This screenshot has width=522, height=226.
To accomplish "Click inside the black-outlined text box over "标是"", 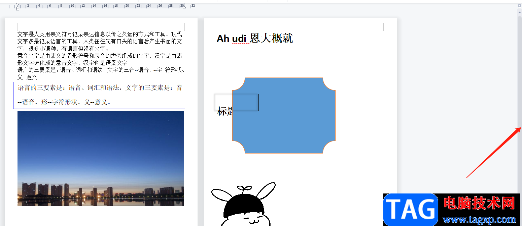I will click(x=237, y=102).
